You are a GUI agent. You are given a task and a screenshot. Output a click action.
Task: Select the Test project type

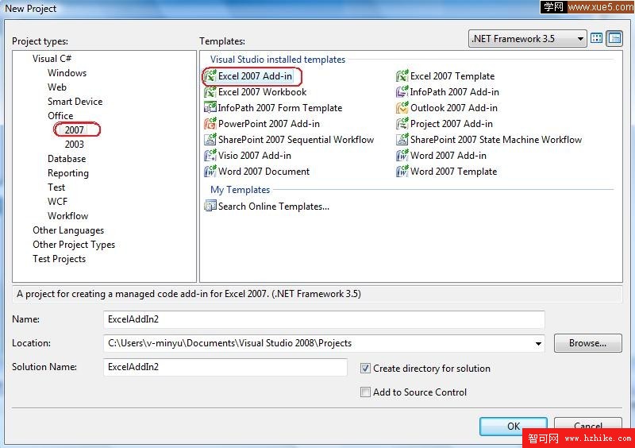coord(56,187)
